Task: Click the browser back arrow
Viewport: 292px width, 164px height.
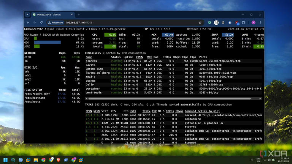Action: [x=28, y=22]
